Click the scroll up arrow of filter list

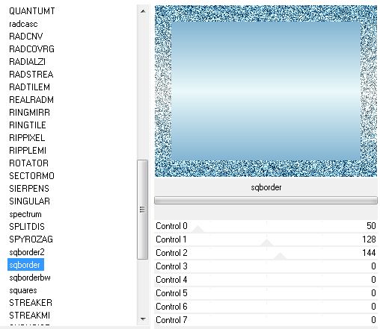(143, 11)
